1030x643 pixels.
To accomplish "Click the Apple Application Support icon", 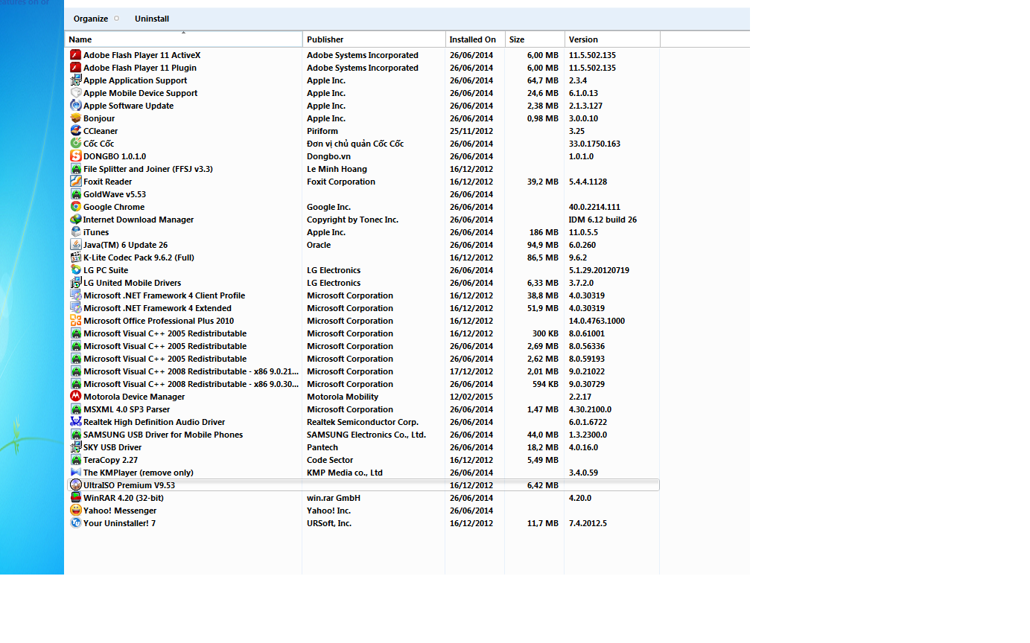I will pyautogui.click(x=75, y=80).
